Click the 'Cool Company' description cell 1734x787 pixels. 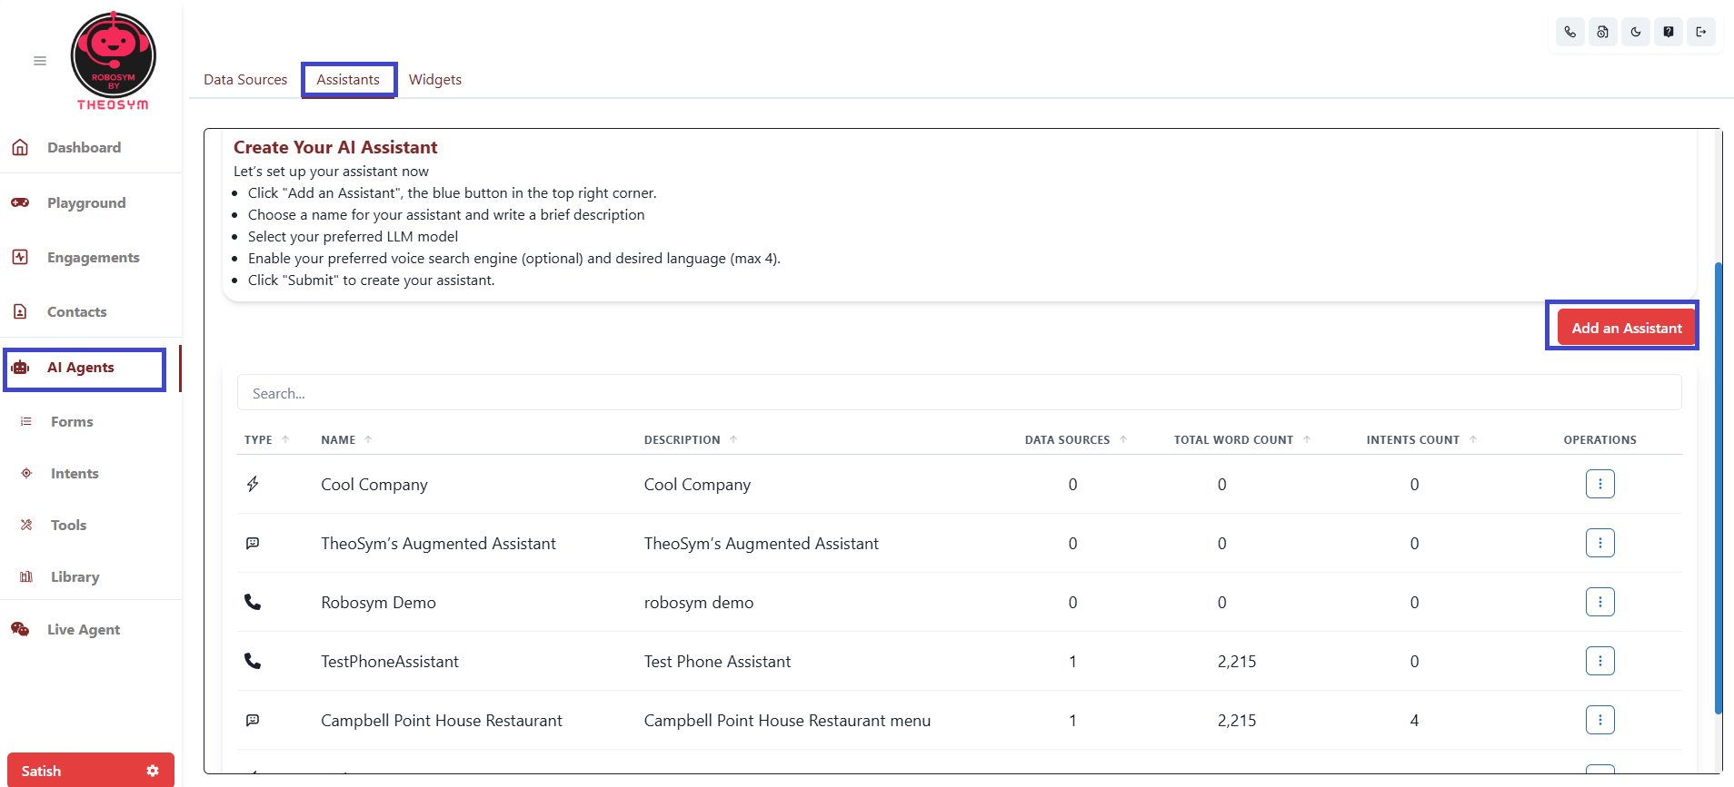pyautogui.click(x=697, y=485)
